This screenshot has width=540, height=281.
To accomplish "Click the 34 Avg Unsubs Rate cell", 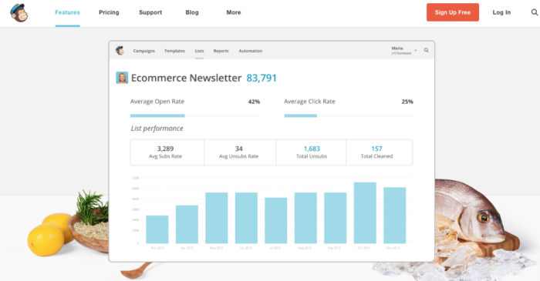I will (x=240, y=152).
